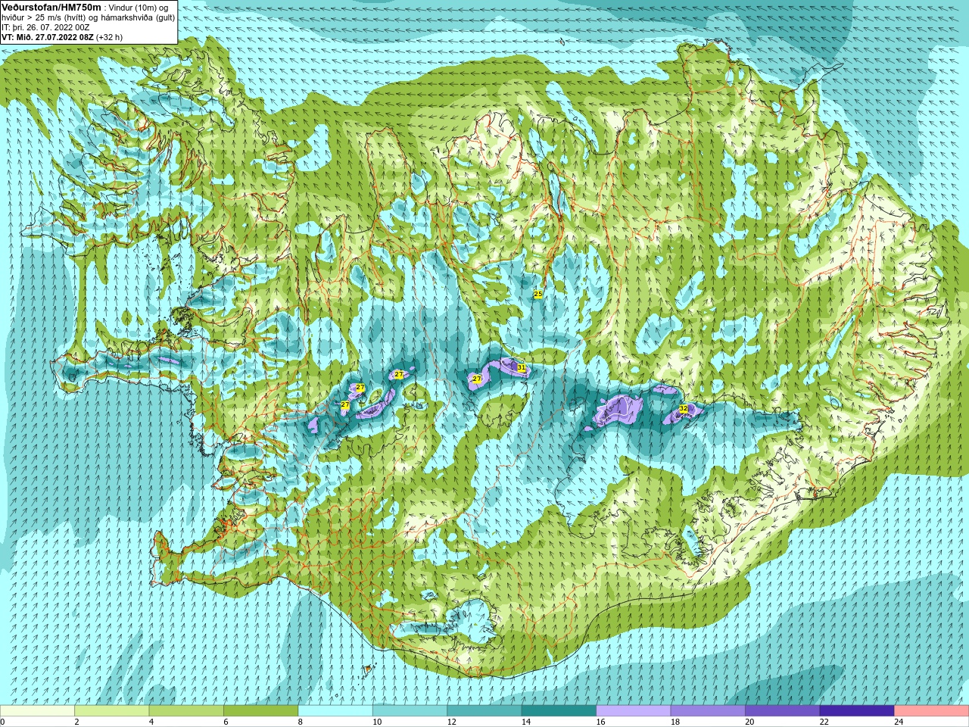Pick the light lavender 16–18 m/s legend swatch

pyautogui.click(x=634, y=710)
